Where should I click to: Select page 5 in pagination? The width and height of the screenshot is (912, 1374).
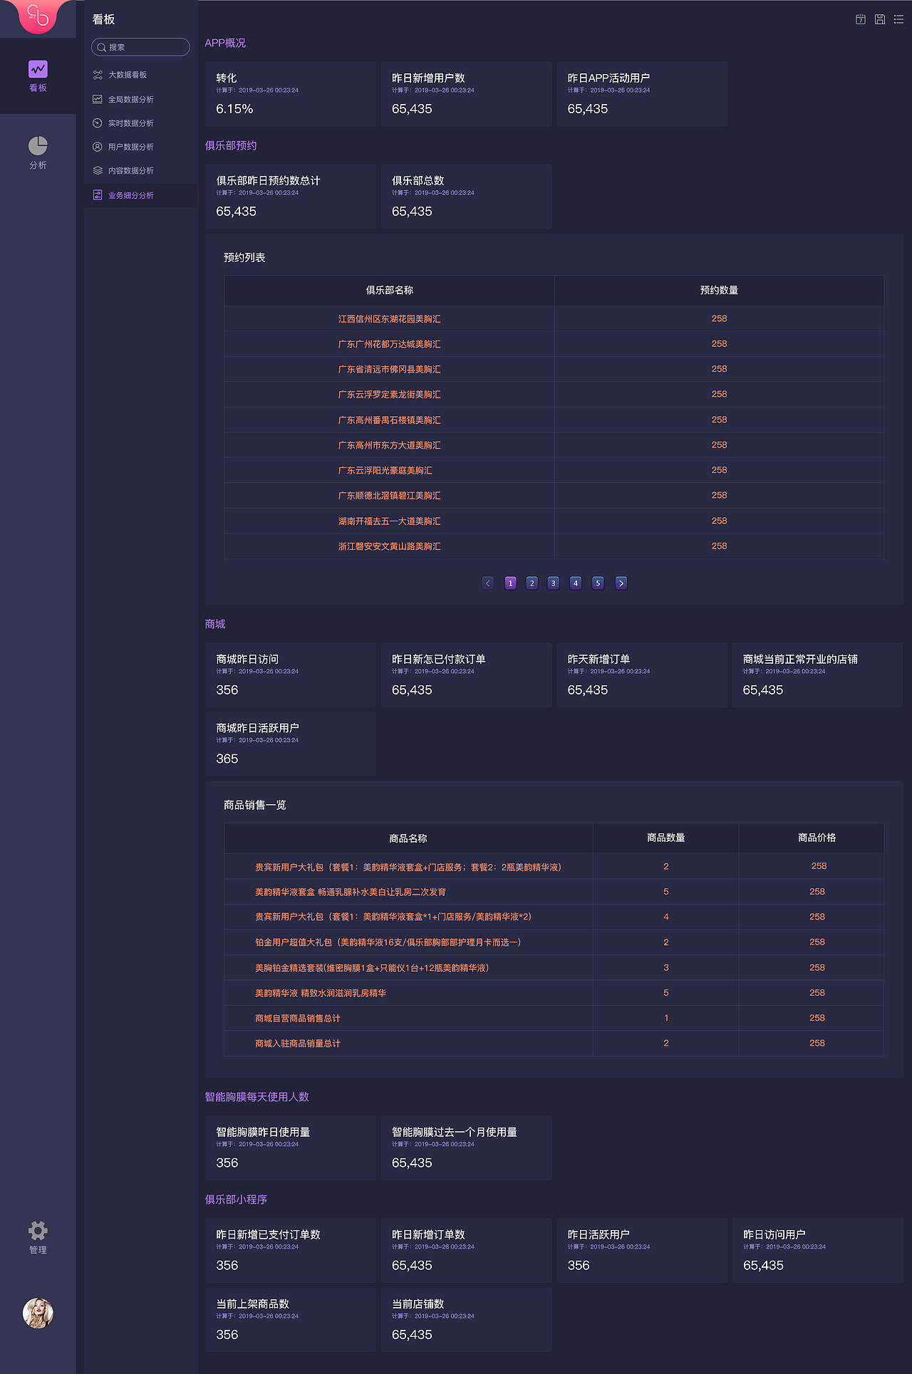pos(598,583)
